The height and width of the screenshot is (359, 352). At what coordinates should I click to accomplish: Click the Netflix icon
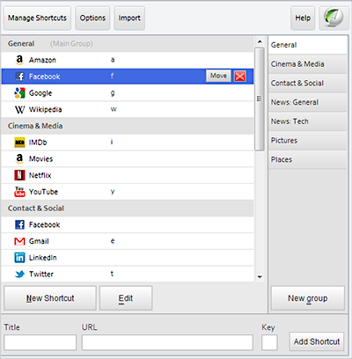tap(19, 175)
